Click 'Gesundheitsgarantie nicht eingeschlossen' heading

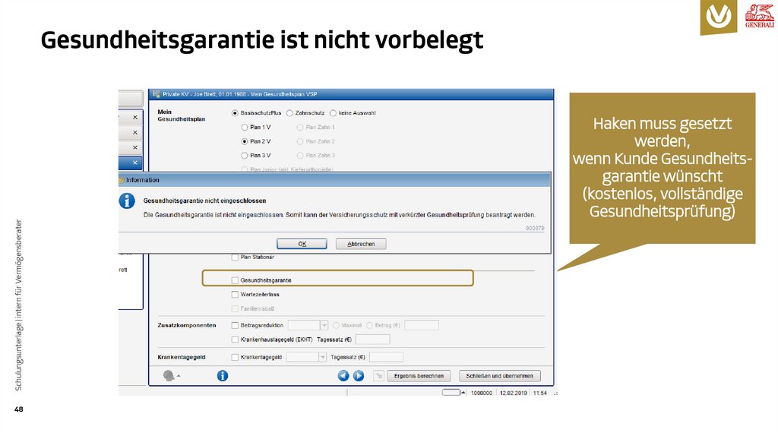click(x=204, y=201)
